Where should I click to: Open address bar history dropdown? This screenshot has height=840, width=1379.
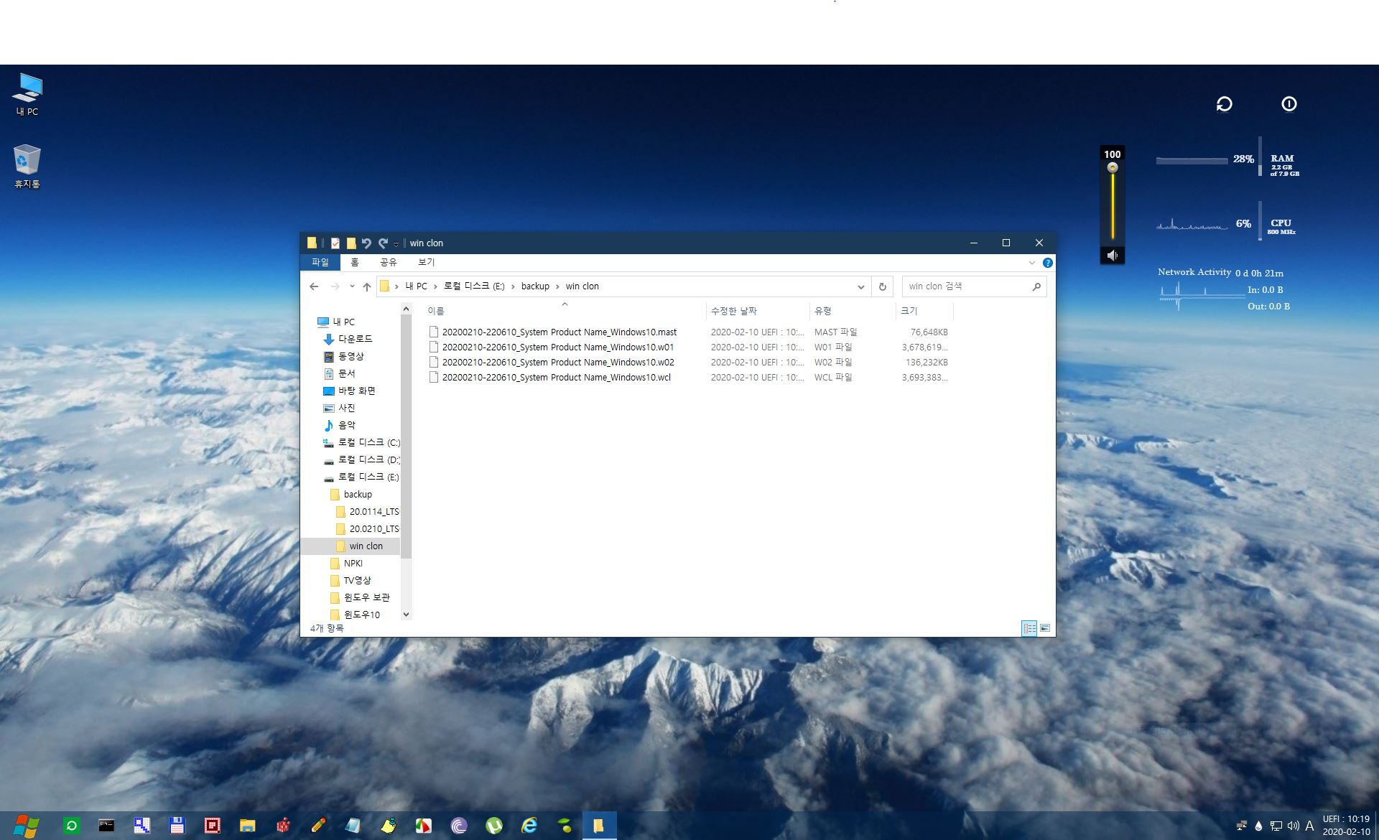click(x=860, y=286)
